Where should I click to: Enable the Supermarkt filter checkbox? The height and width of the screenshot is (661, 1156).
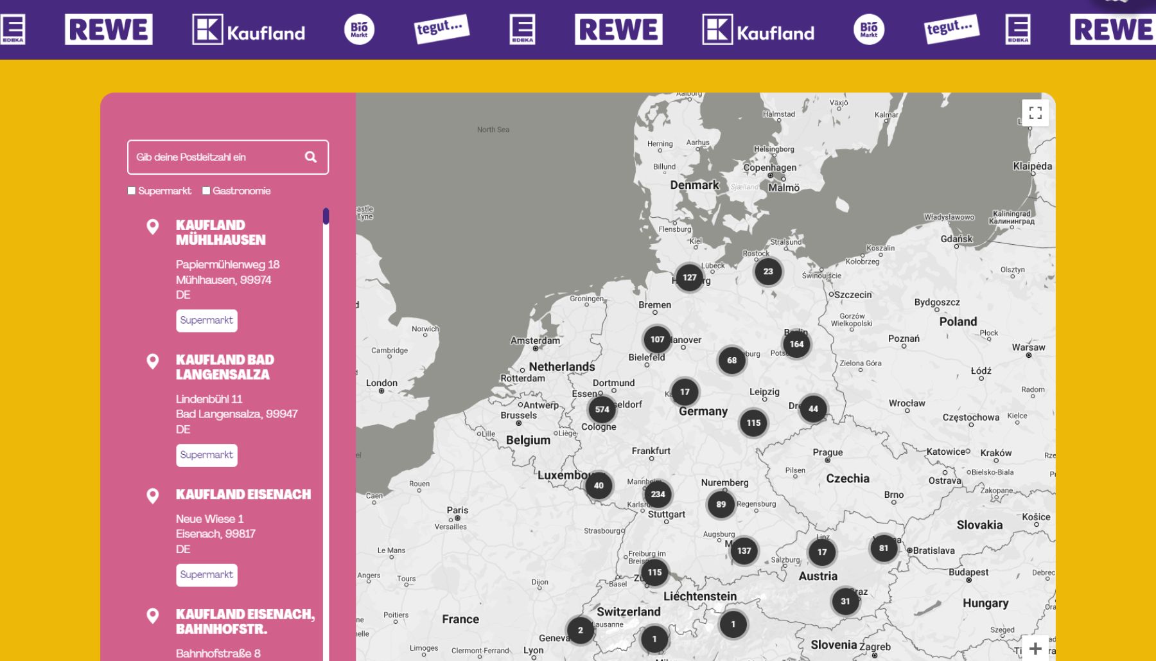pyautogui.click(x=132, y=191)
